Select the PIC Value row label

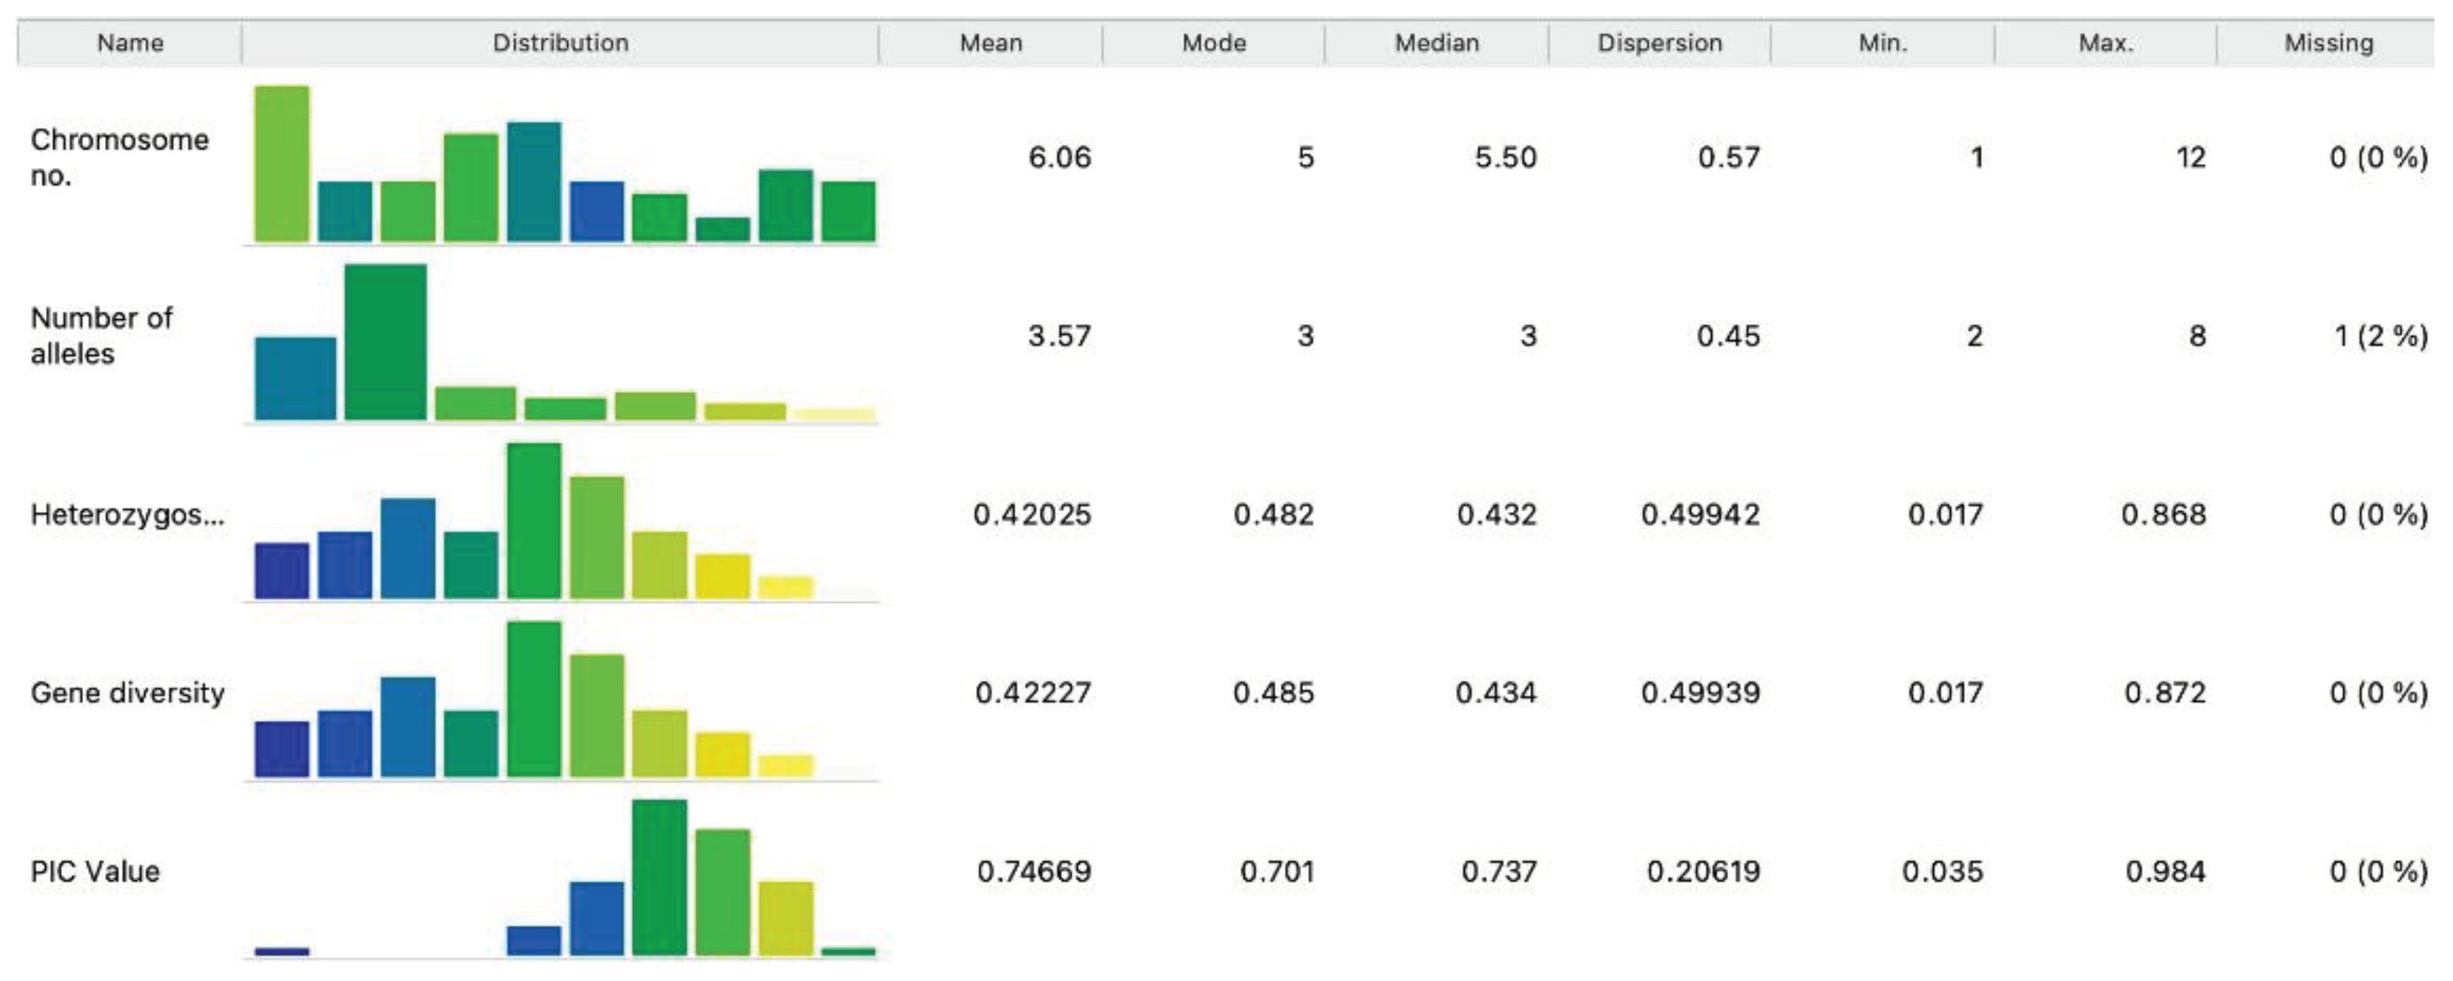pyautogui.click(x=94, y=871)
